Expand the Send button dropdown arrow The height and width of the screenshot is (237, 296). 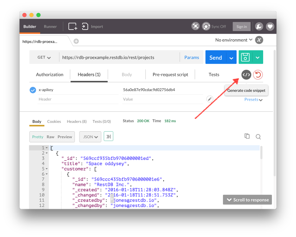231,57
